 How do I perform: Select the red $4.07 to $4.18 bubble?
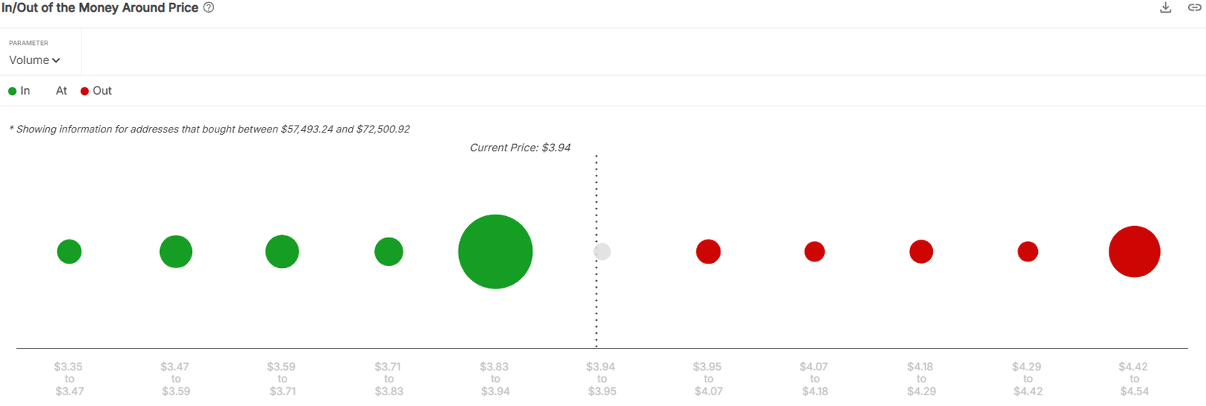pyautogui.click(x=815, y=252)
